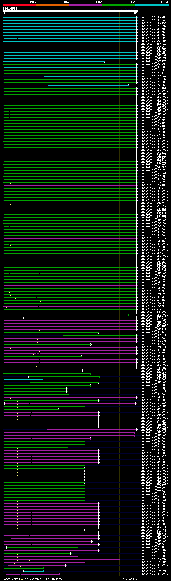Viewport: 171px width, 581px height.
Task: Select the UniRef100_Q1HQQ0 label
Action: tap(153, 388)
